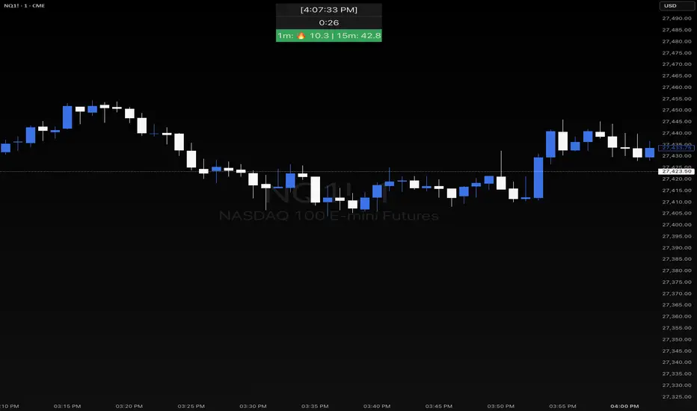Viewport: 697px width, 411px height.
Task: Click the 03:20 PM time axis label
Action: [x=129, y=406]
